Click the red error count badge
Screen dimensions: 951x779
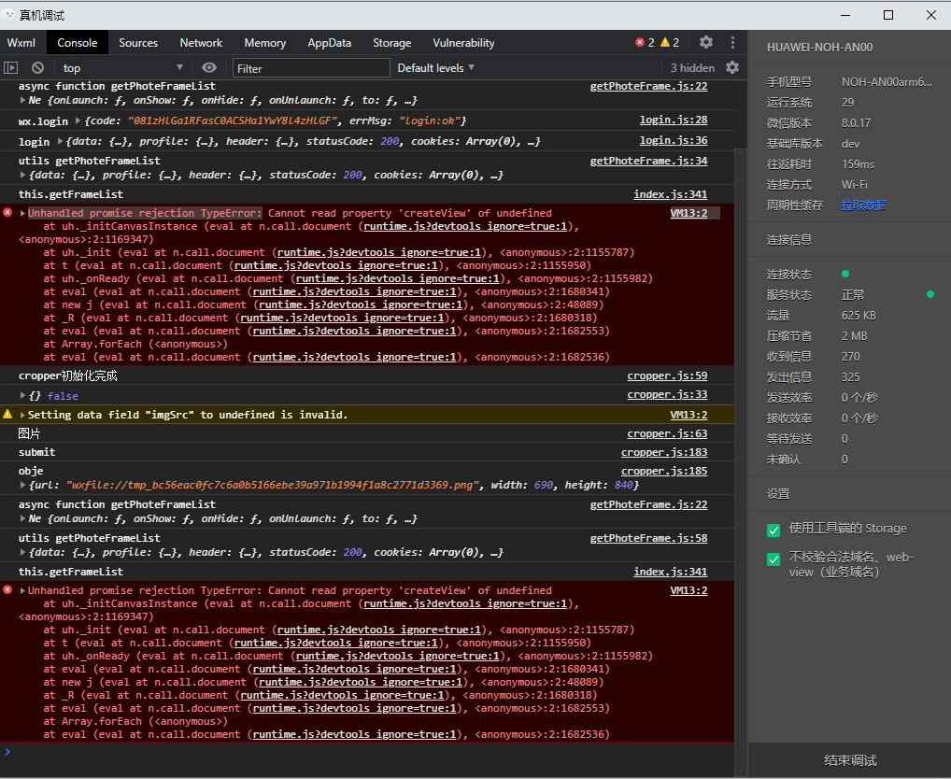[645, 42]
